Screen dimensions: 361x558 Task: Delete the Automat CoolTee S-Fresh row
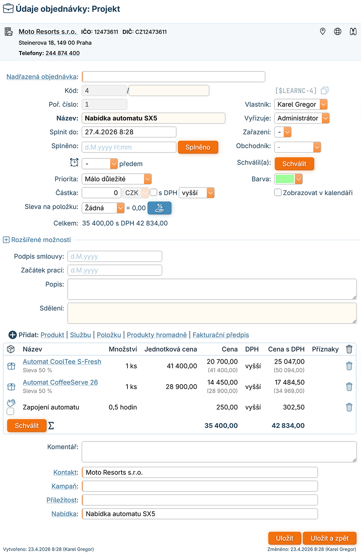[x=349, y=366]
